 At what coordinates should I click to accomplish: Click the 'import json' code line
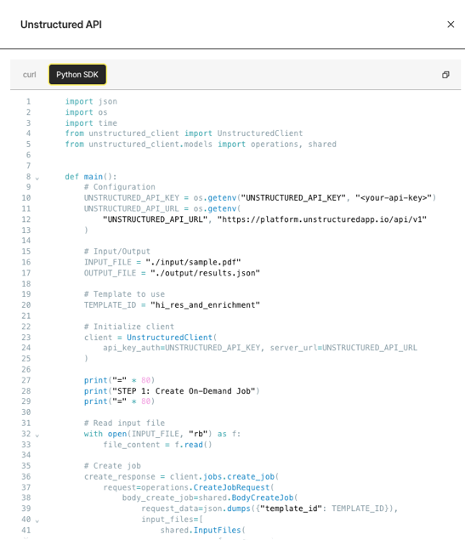(91, 101)
